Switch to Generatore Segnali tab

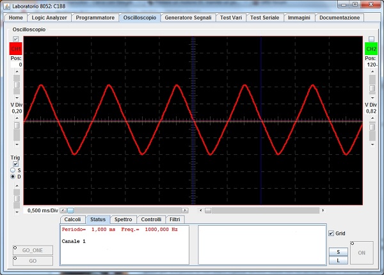188,17
